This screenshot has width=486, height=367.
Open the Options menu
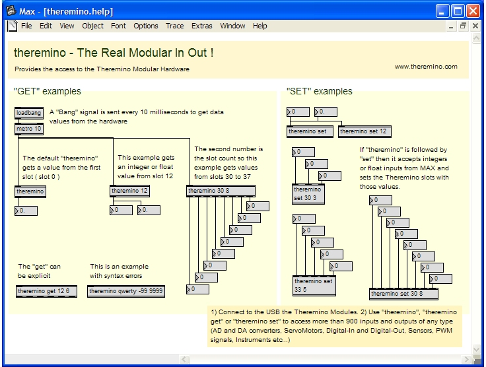pos(146,26)
